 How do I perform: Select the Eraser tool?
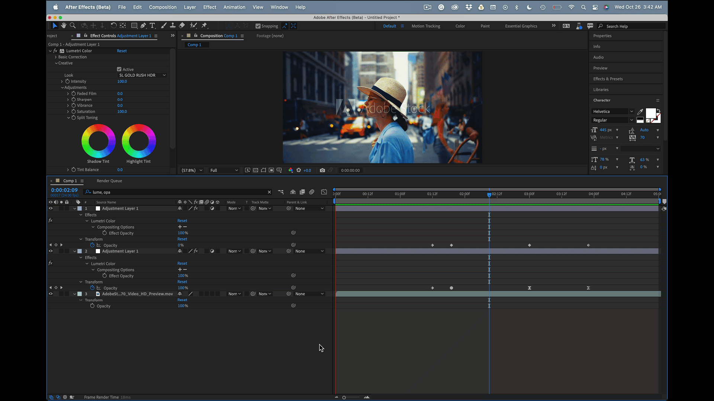pos(182,26)
